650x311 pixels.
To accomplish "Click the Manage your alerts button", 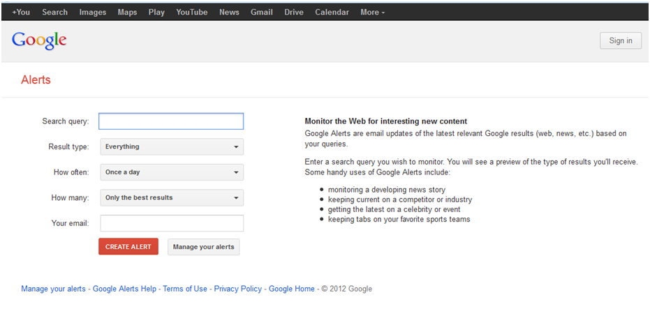I will pyautogui.click(x=204, y=247).
